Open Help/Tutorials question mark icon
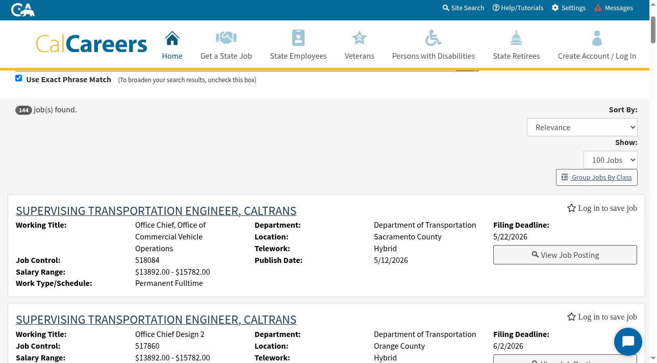657x363 pixels. (x=496, y=8)
